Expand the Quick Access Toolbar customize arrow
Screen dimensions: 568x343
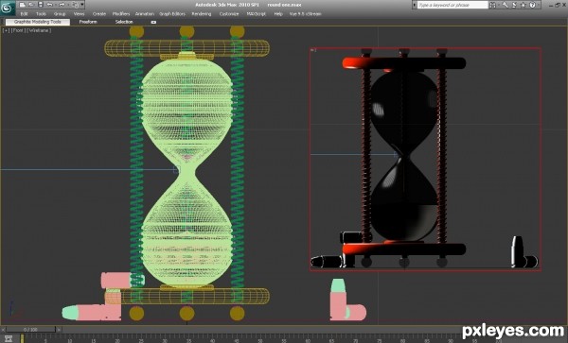click(x=82, y=5)
